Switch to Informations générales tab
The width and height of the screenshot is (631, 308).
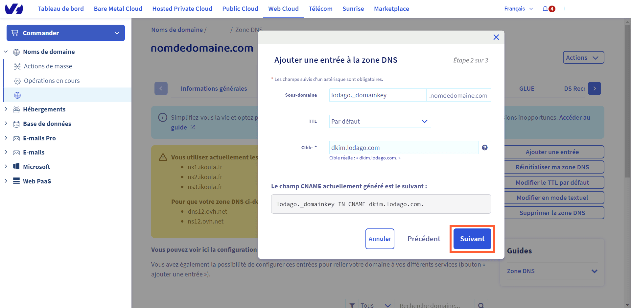(214, 88)
